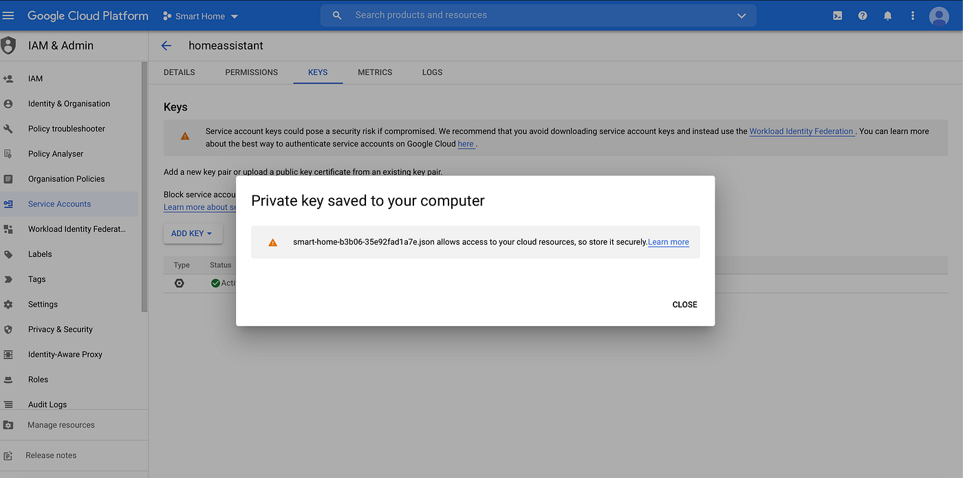Click the Release notes icon
Screen dimensions: 963x478
[8, 455]
